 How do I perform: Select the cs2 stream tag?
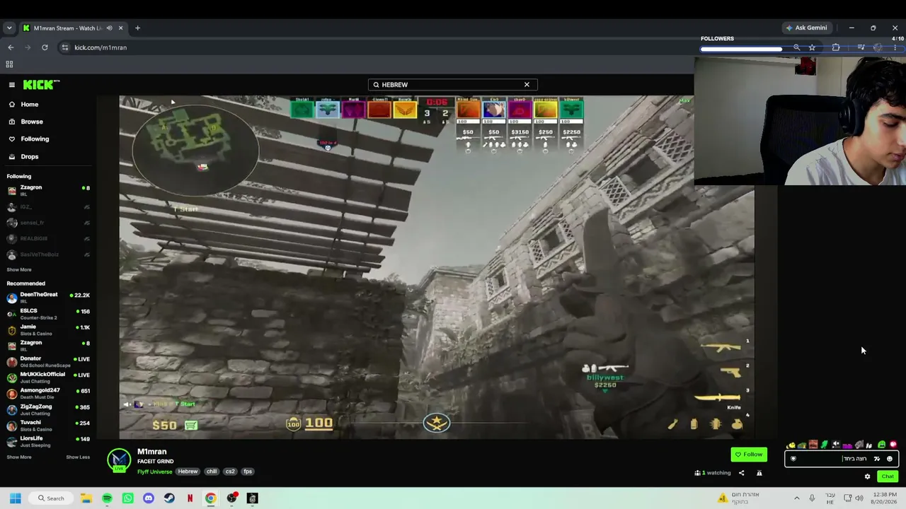pyautogui.click(x=230, y=472)
